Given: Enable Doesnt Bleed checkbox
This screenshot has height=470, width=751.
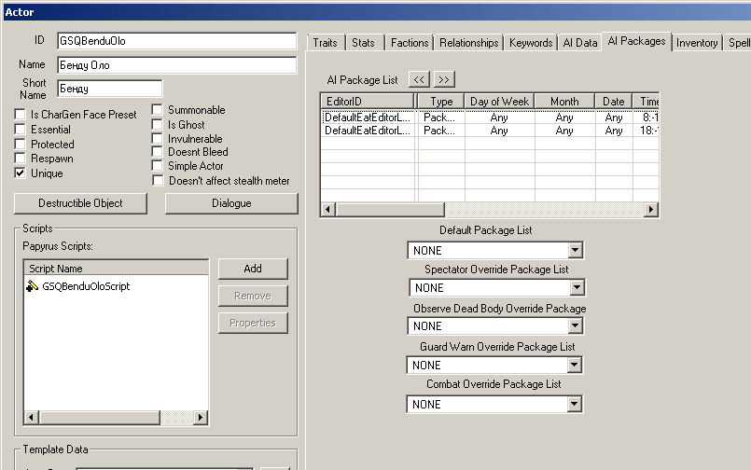Looking at the screenshot, I should (157, 152).
